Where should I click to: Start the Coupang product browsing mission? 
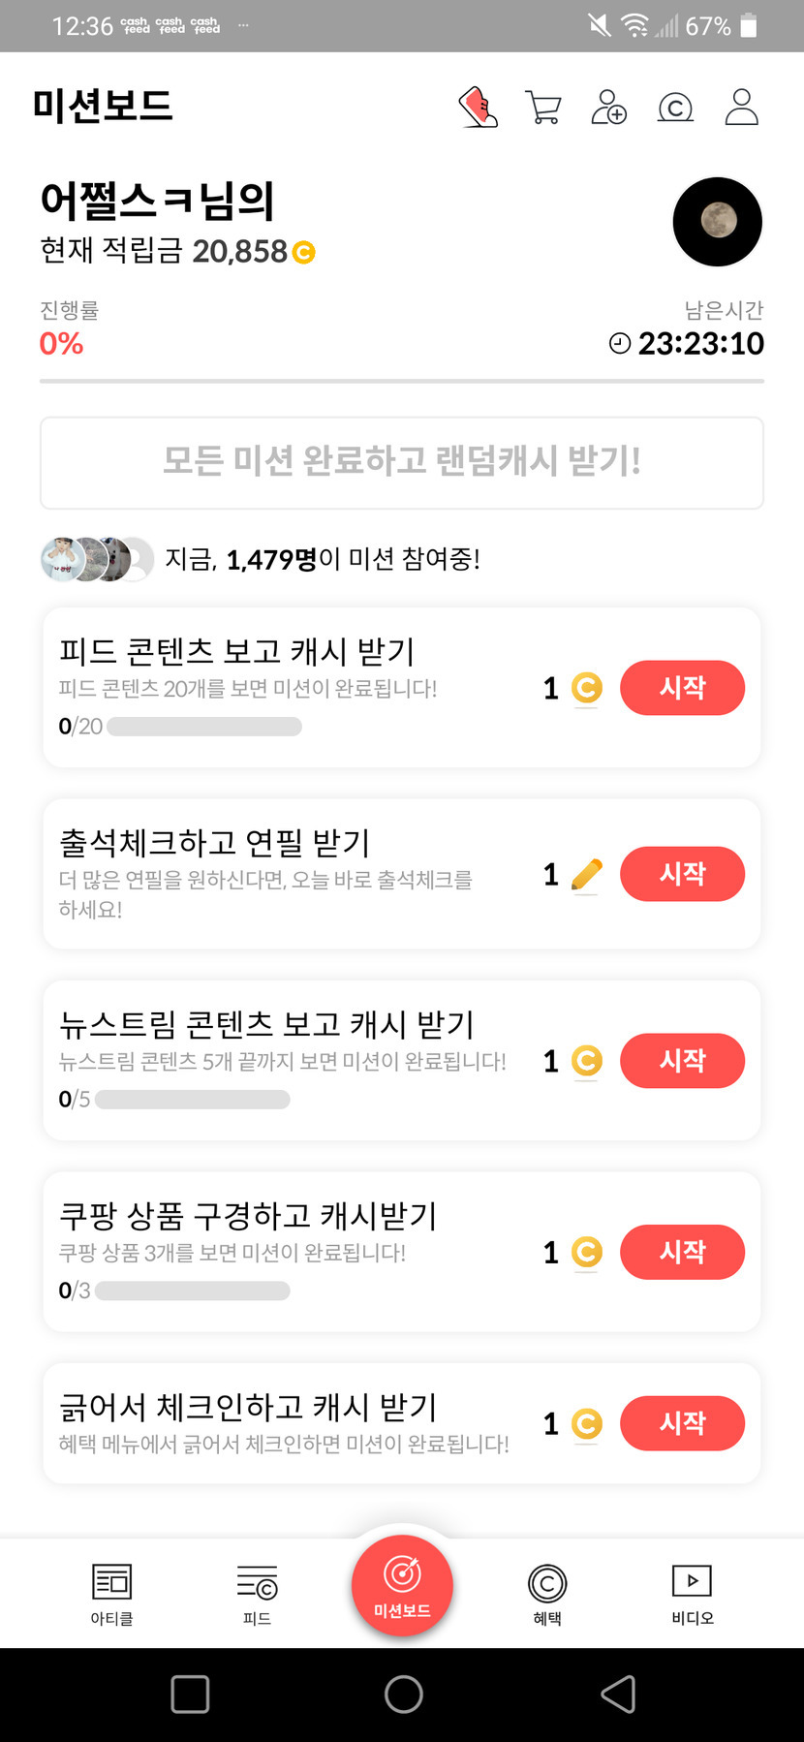(682, 1252)
